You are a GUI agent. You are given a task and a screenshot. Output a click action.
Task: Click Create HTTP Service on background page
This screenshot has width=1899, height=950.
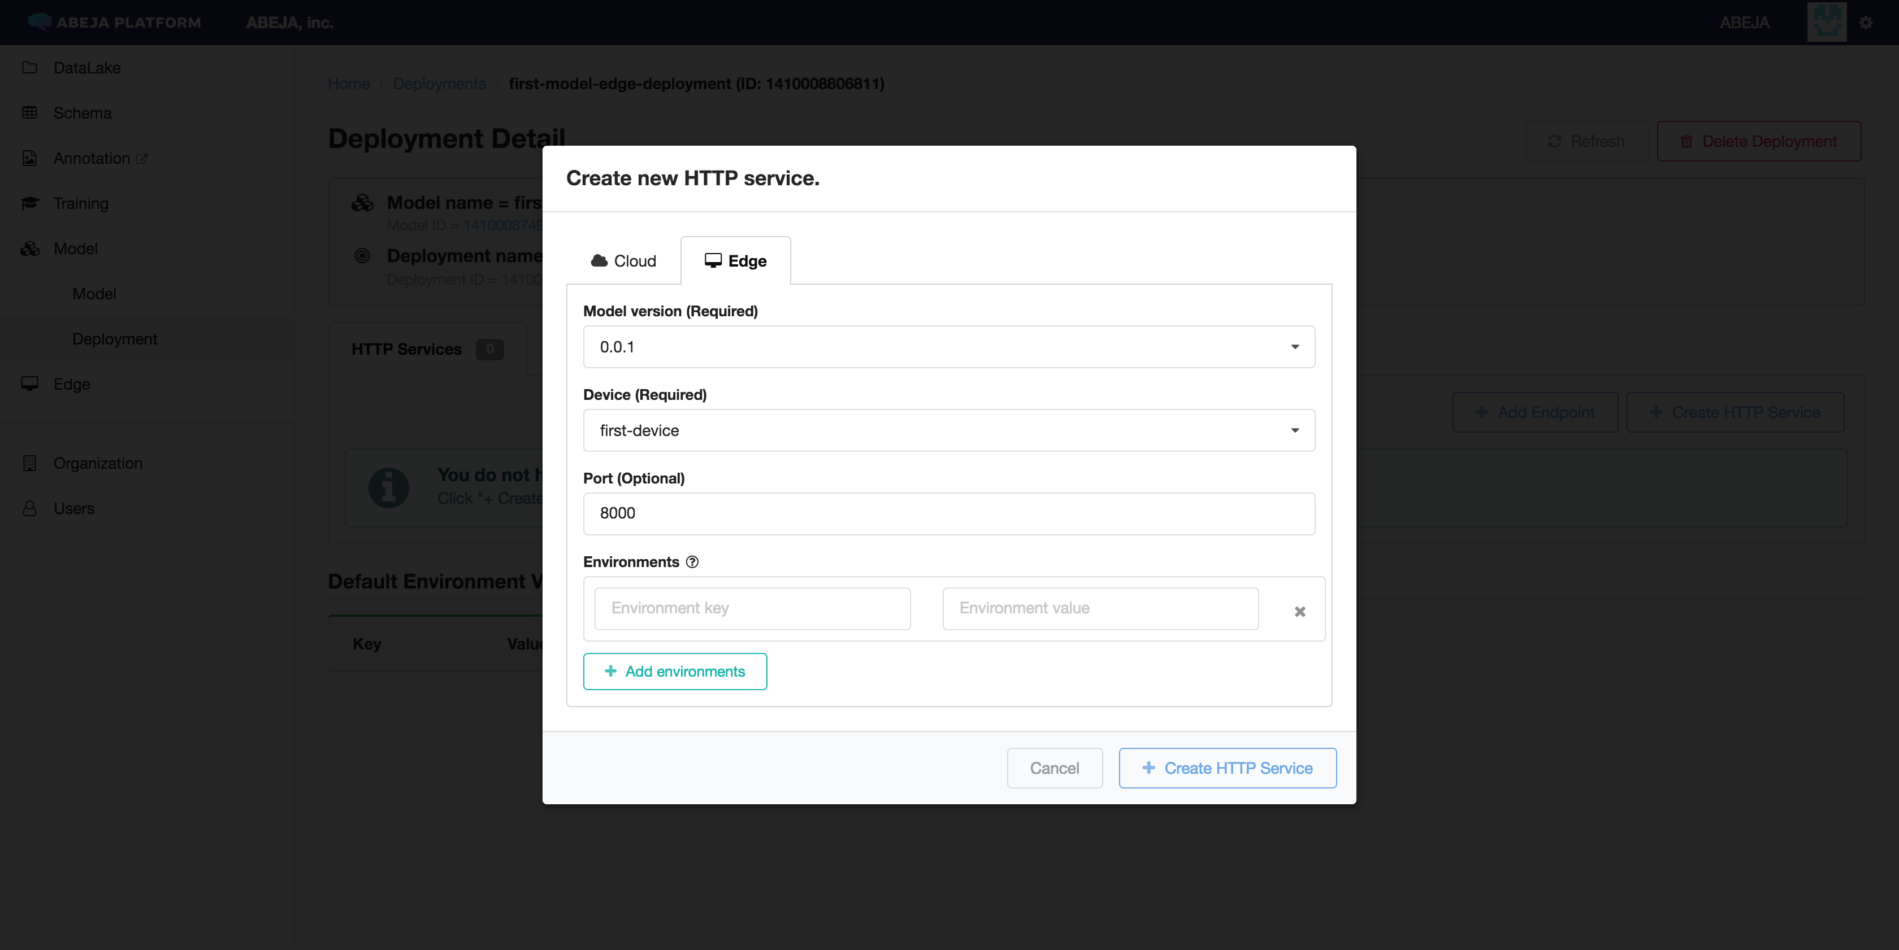[1735, 412]
